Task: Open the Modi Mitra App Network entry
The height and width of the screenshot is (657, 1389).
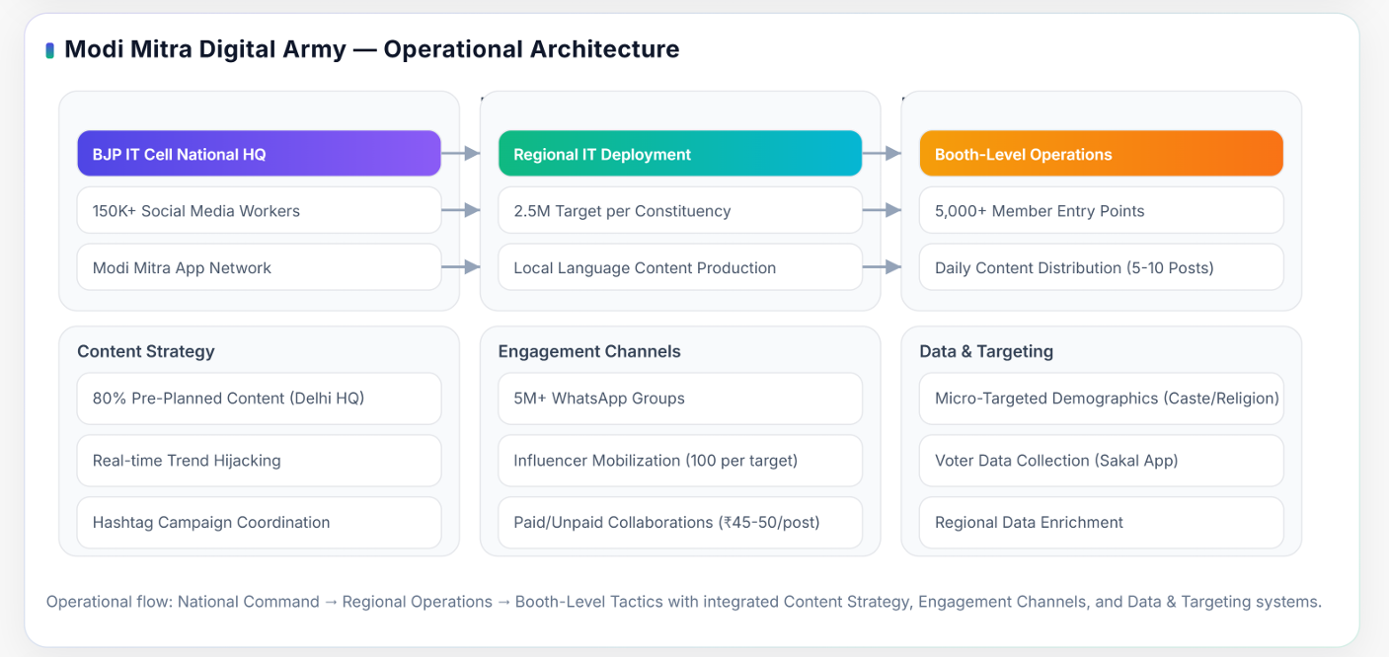Action: [x=259, y=266]
